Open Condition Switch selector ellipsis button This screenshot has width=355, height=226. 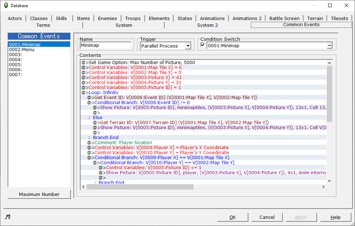pyautogui.click(x=330, y=46)
